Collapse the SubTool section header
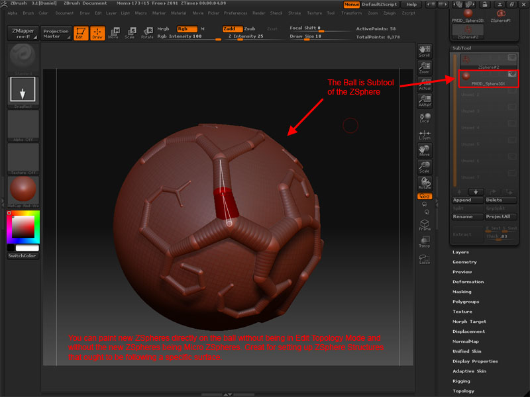The width and height of the screenshot is (530, 397). (462, 48)
